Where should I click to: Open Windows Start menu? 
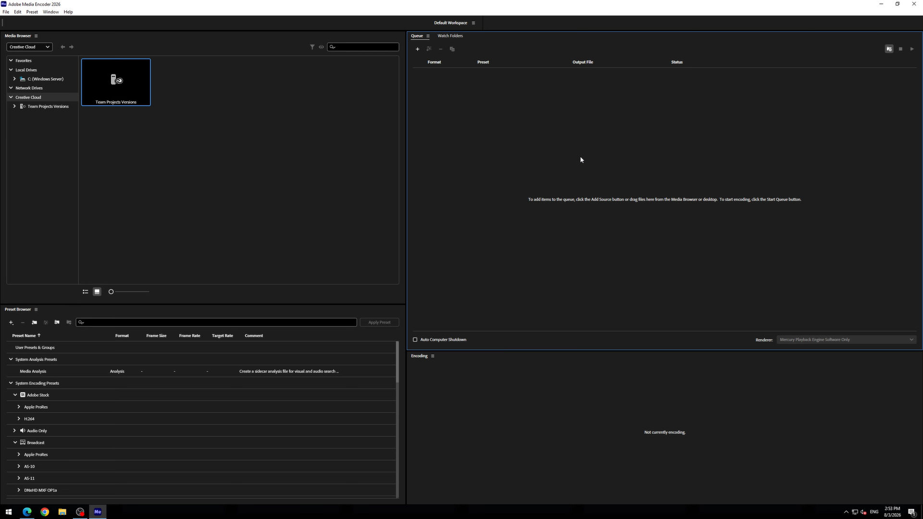coord(8,512)
